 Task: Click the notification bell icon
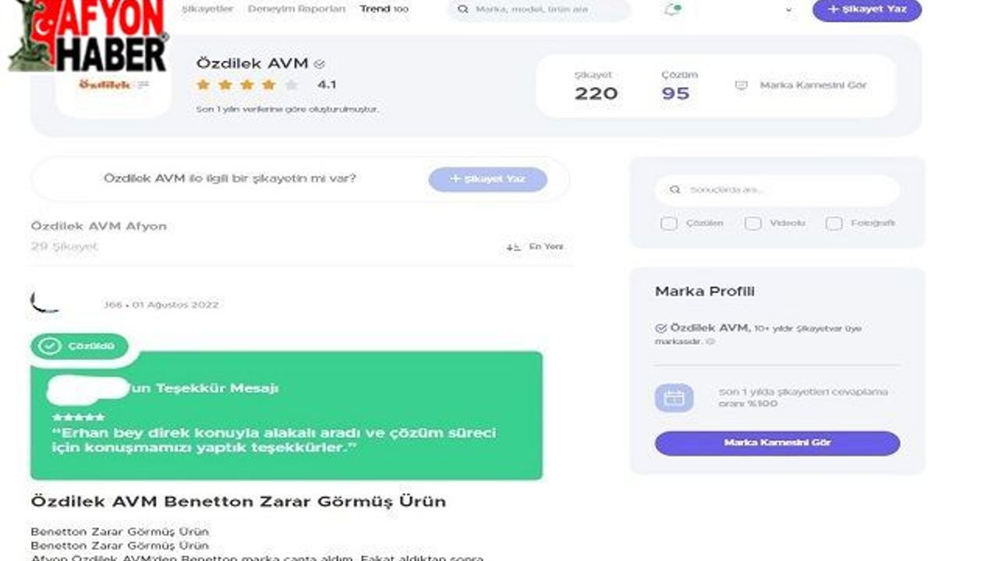click(x=672, y=9)
